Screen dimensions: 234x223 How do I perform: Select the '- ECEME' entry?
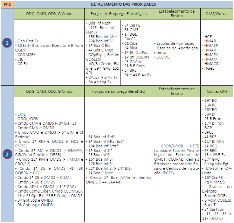coord(162,57)
